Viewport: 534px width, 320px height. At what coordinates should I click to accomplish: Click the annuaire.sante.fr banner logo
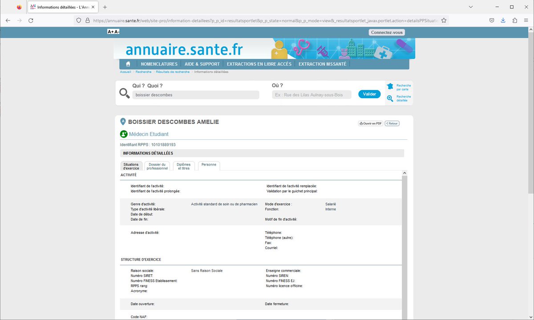click(x=185, y=48)
